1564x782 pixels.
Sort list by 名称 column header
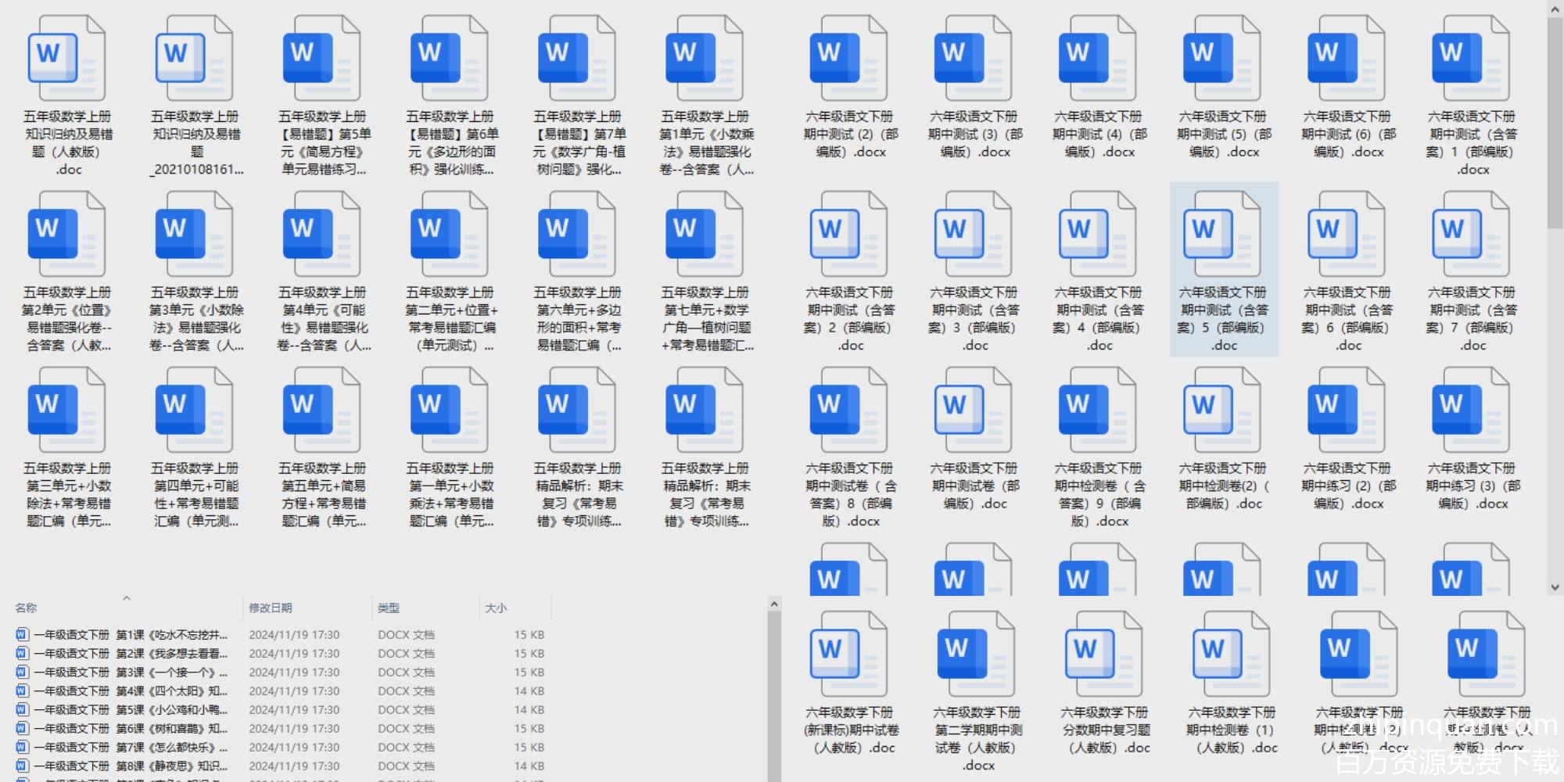click(x=26, y=608)
